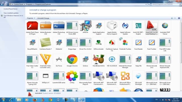Open Firefox from the taskbar

click(35, 100)
